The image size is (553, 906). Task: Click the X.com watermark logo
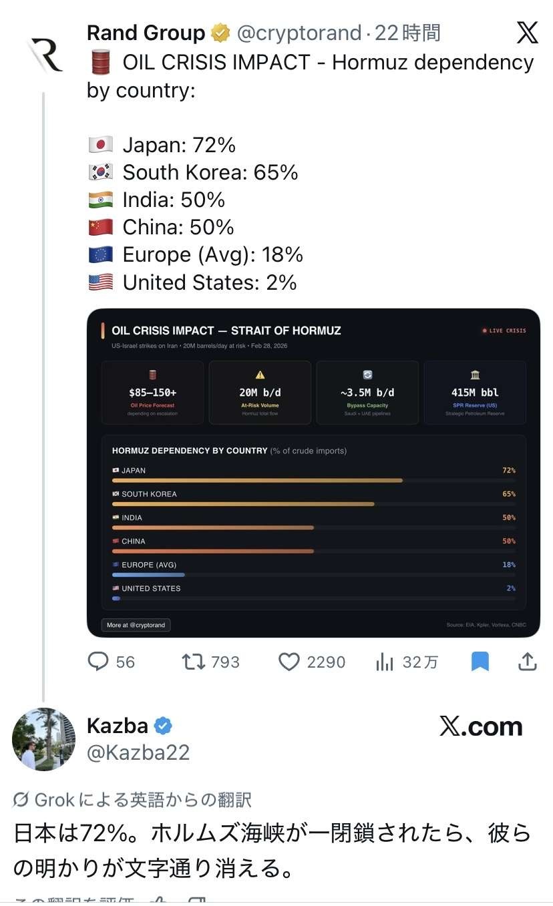481,726
